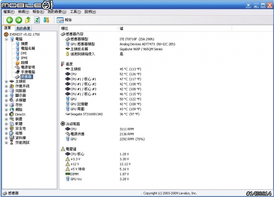Select the 超頻 tree item

[24, 63]
